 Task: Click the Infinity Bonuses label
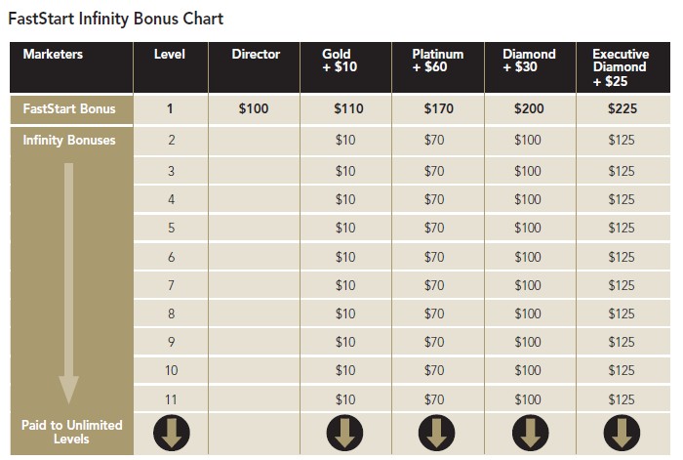pyautogui.click(x=69, y=140)
